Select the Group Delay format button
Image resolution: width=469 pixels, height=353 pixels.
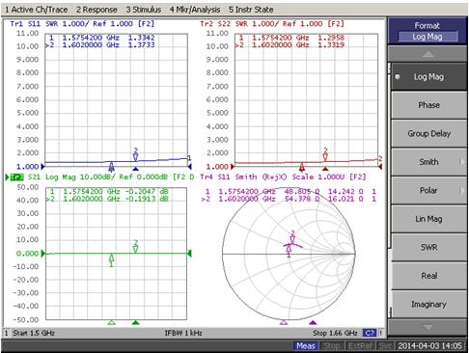428,133
